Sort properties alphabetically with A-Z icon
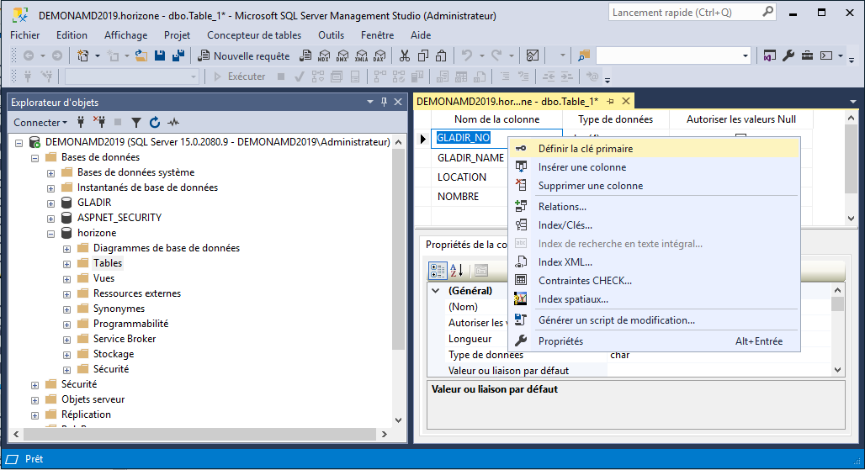Viewport: 865px width, 470px height. pyautogui.click(x=457, y=271)
